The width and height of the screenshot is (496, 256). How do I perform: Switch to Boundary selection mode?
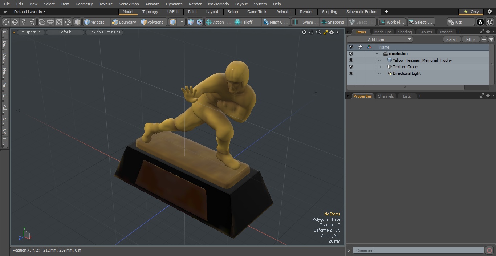124,22
